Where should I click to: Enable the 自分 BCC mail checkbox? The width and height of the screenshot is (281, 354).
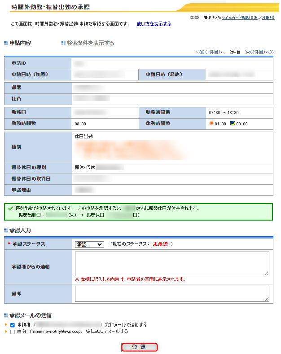pos(13,332)
